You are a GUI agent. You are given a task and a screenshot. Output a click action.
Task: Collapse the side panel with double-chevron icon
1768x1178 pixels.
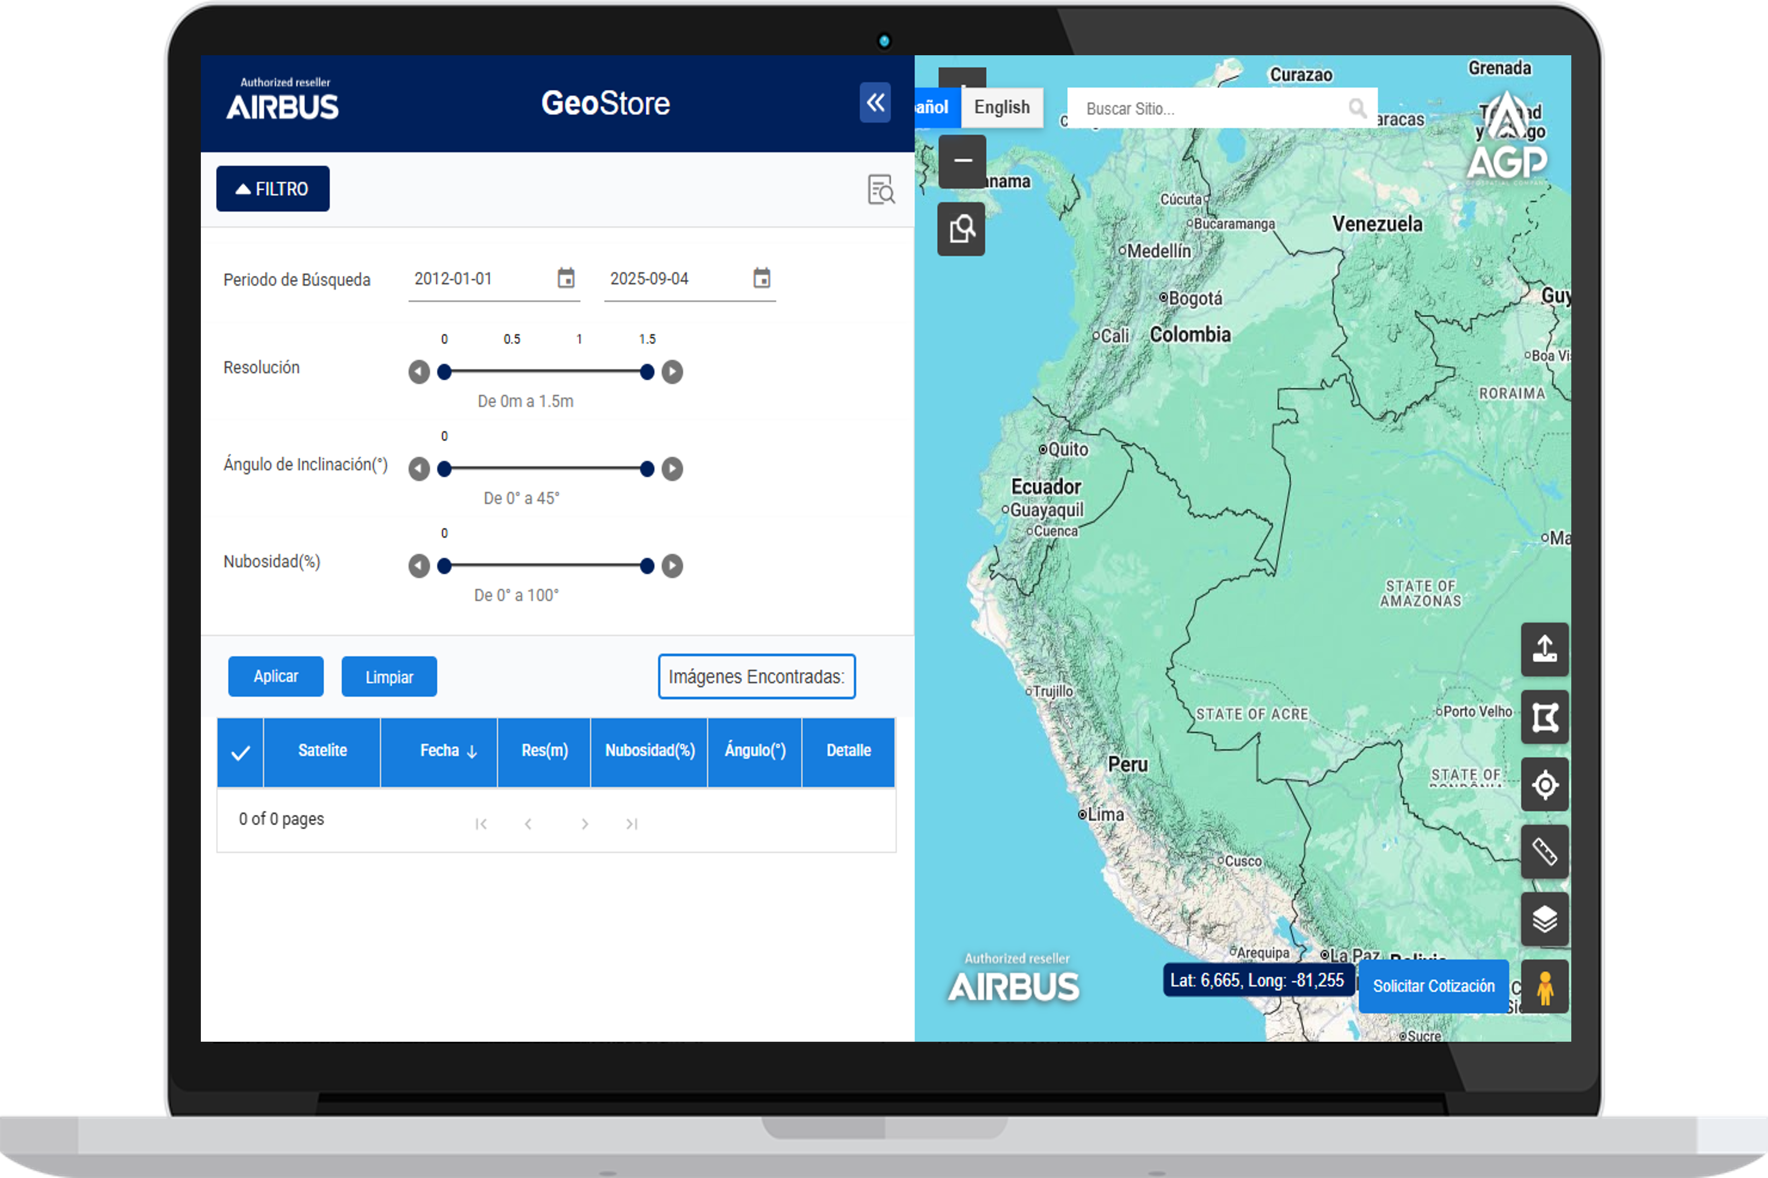[875, 102]
